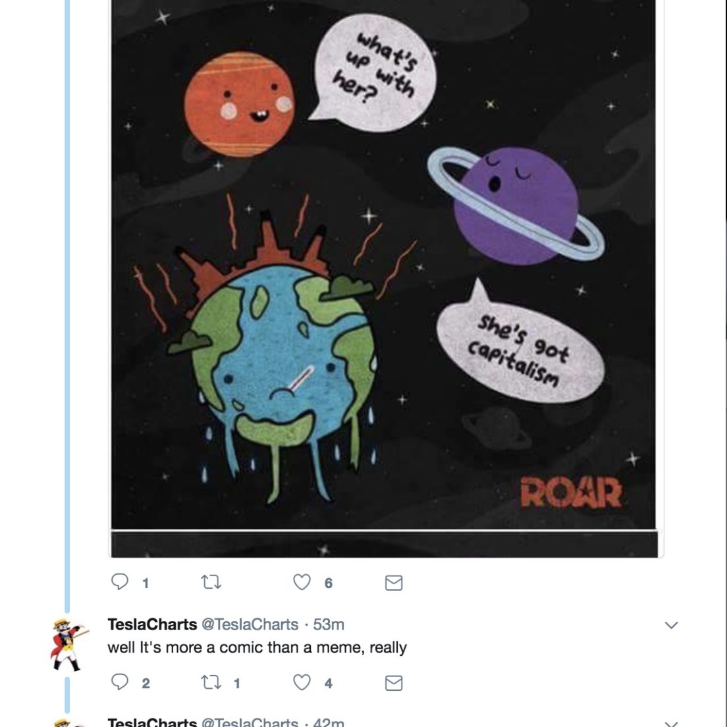
Task: Retweet the 'more a comic than a meme' tweet
Action: 211,682
